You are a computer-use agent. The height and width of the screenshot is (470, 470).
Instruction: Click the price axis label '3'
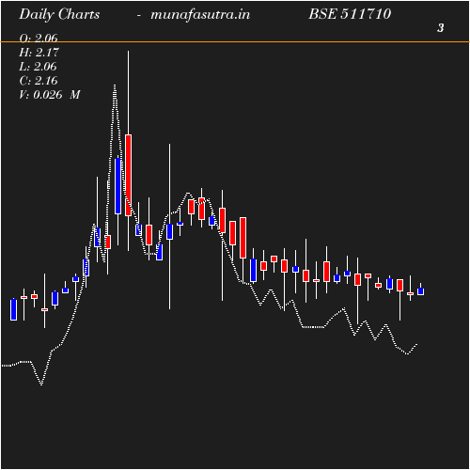441,28
